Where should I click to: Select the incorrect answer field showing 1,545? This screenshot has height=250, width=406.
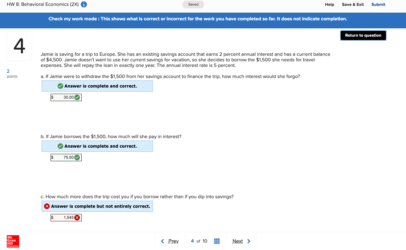coord(63,217)
